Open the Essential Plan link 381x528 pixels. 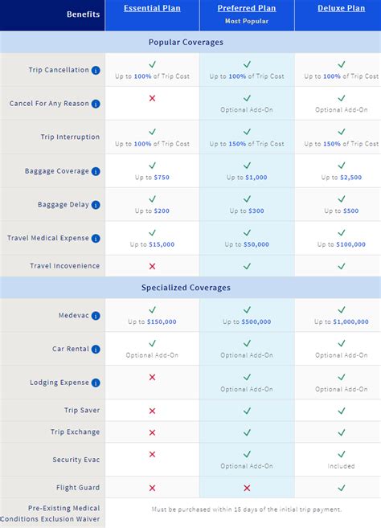click(x=152, y=8)
